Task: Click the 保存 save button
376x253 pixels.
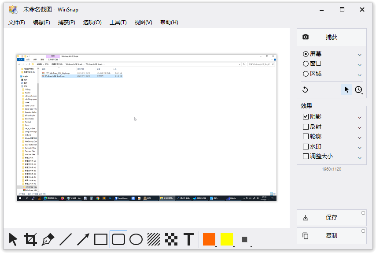Action: coord(332,218)
